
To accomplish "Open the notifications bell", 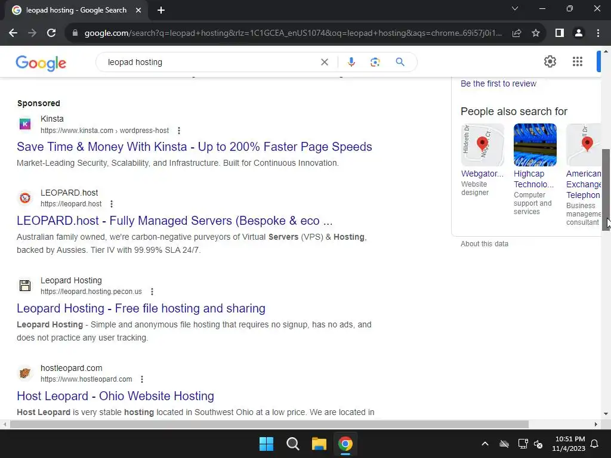I will 595,444.
